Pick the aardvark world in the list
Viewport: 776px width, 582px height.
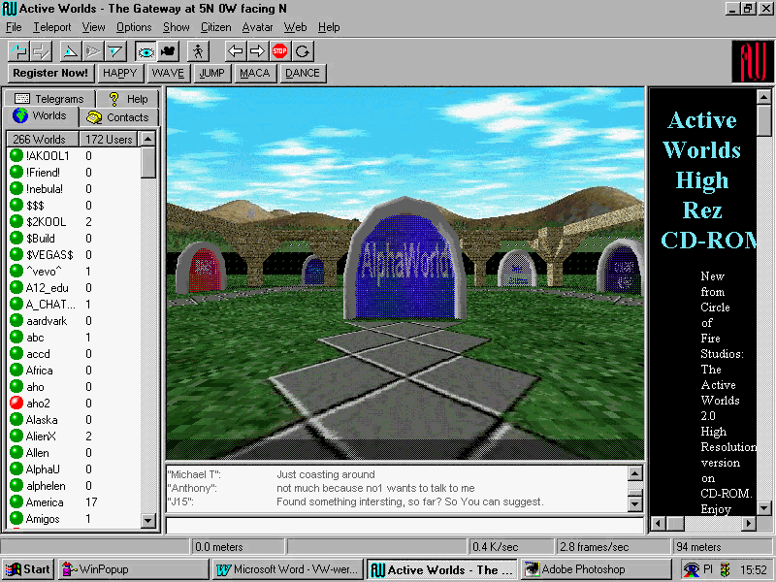(x=75, y=321)
